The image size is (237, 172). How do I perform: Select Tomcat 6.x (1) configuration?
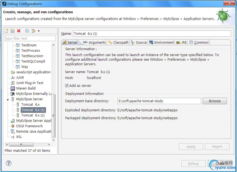(33, 110)
